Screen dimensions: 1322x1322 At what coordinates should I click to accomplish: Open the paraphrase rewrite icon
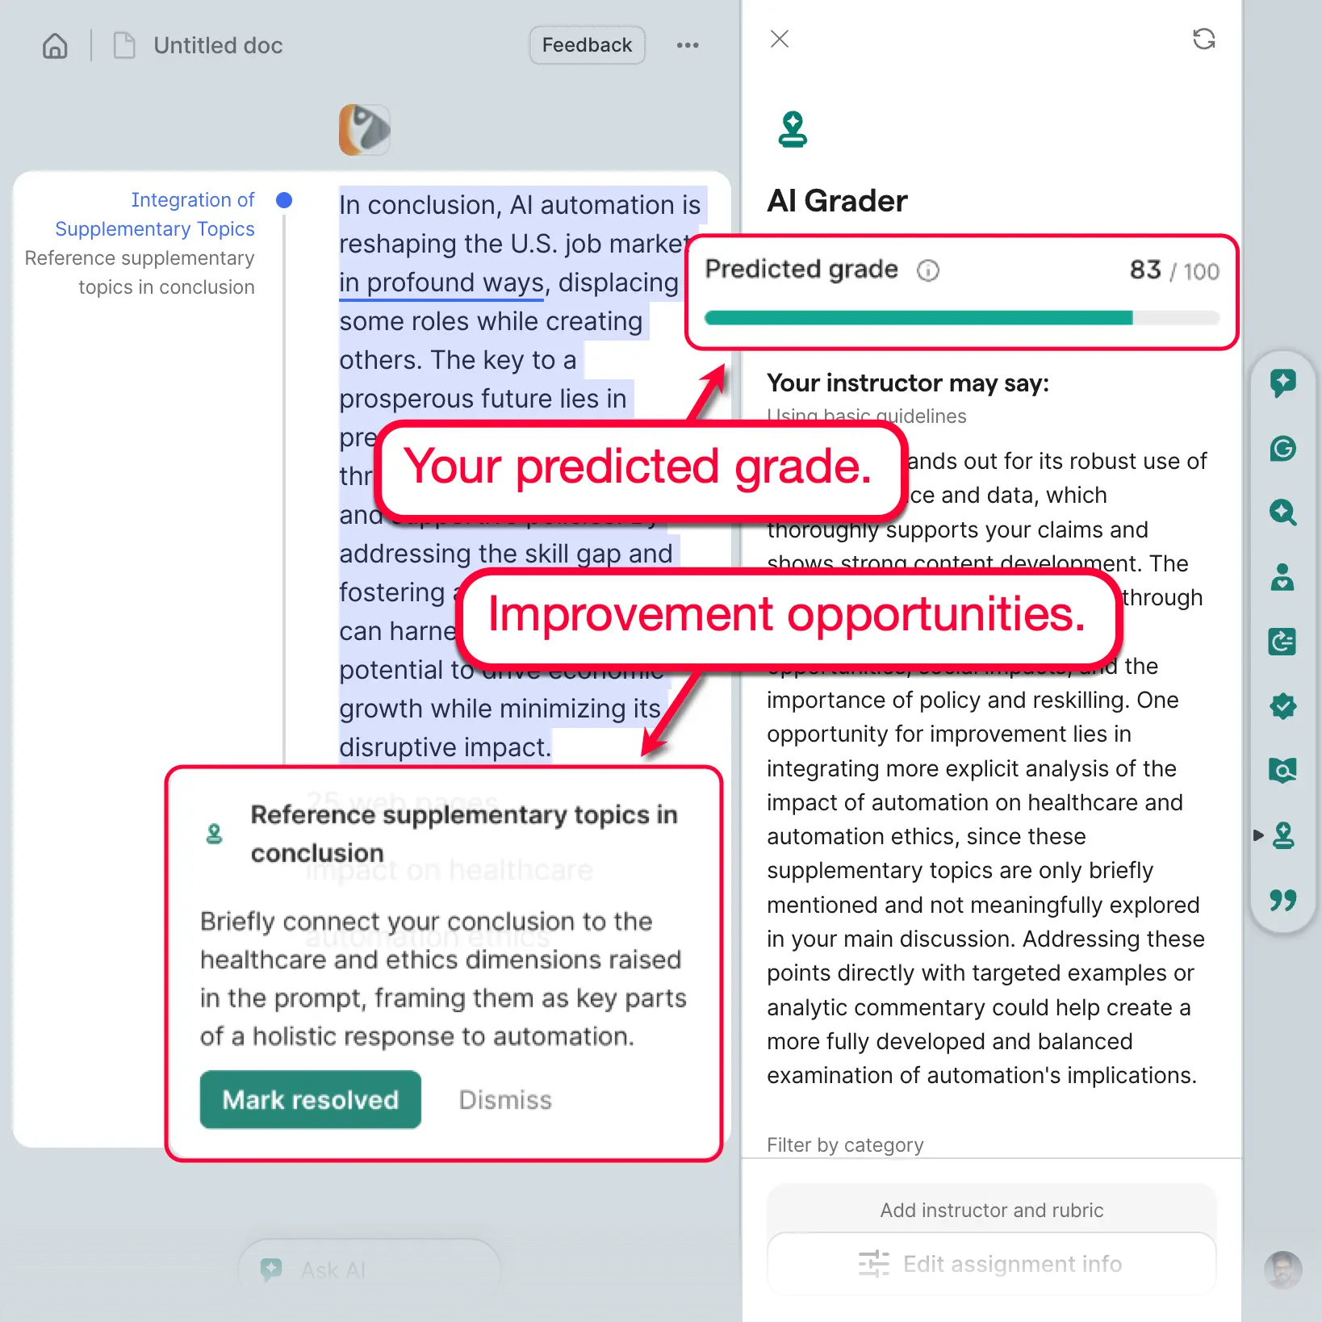click(1283, 642)
